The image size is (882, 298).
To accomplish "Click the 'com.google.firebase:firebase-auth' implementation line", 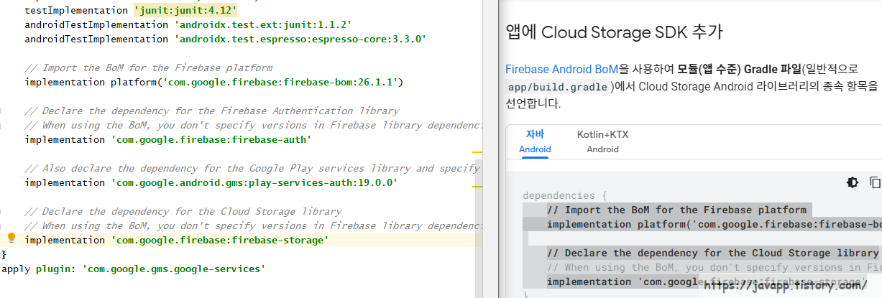I will tap(168, 139).
